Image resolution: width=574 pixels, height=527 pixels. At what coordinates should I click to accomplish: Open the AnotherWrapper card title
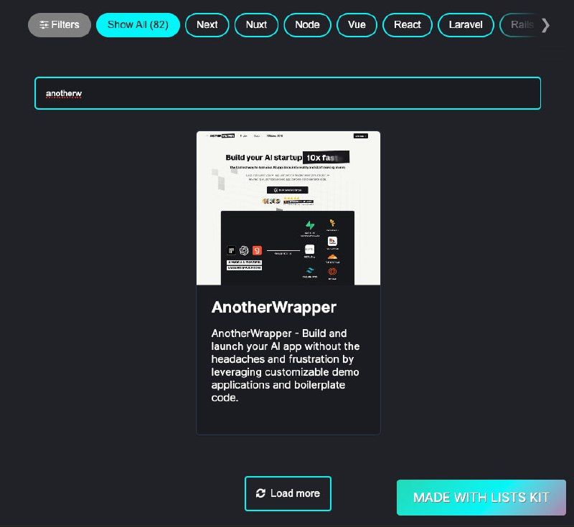point(274,307)
